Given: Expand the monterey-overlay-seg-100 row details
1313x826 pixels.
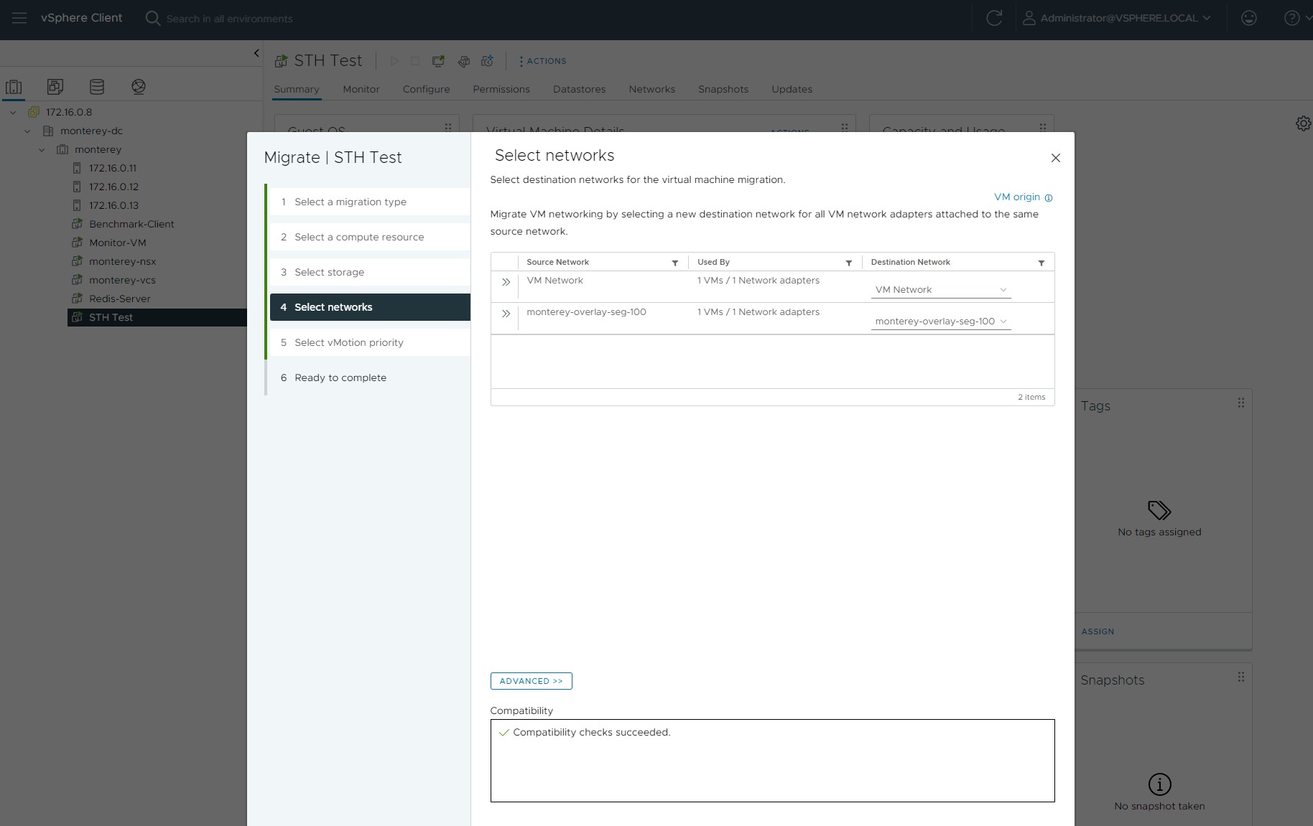Looking at the screenshot, I should 506,314.
